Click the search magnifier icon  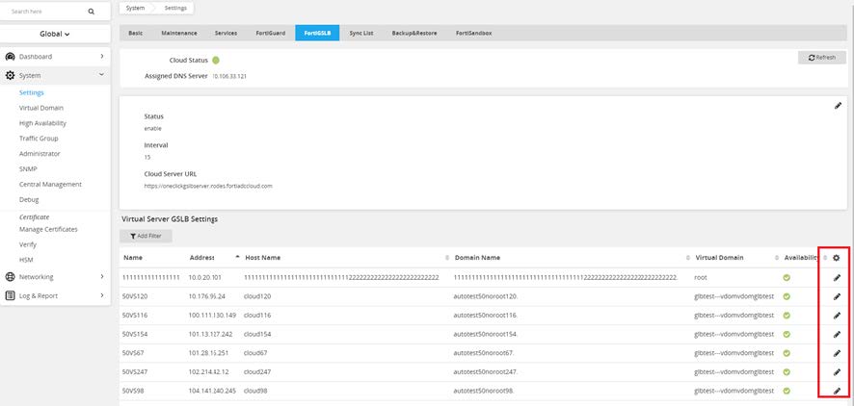tap(92, 12)
